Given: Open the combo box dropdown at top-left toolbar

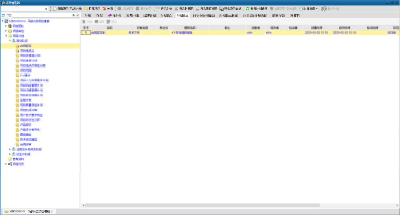Looking at the screenshot, I should click(47, 8).
